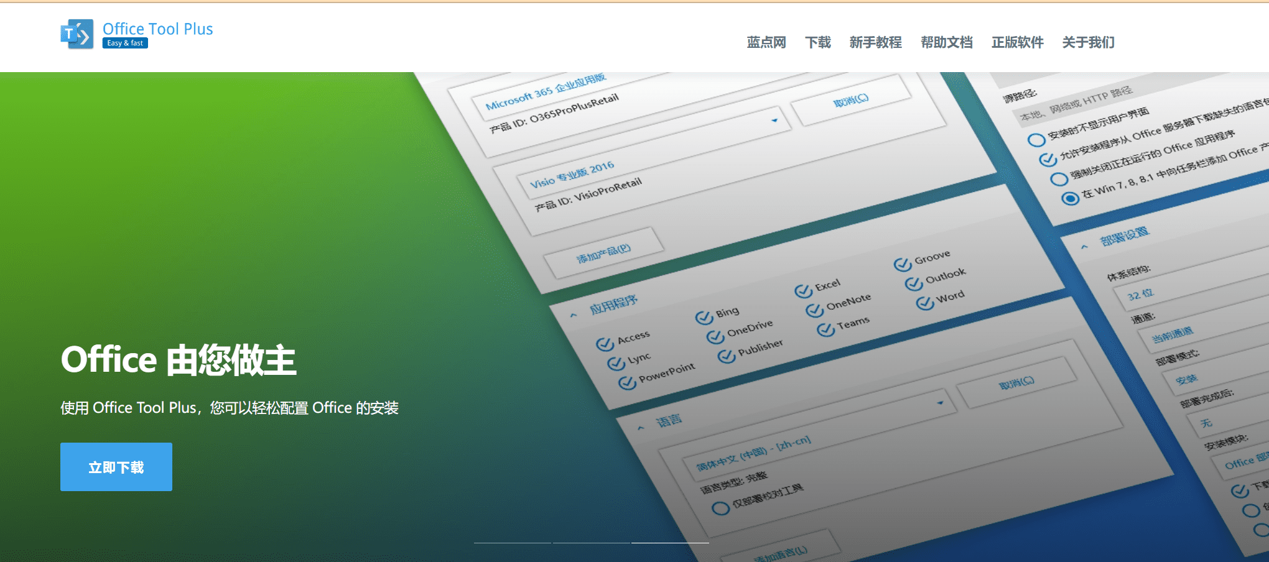This screenshot has height=562, width=1269.
Task: Select the Teams application icon
Action: (x=825, y=328)
